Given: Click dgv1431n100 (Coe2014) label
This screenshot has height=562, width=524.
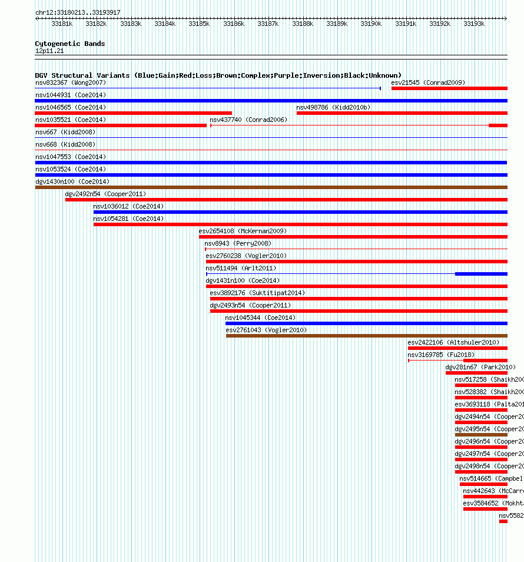Looking at the screenshot, I should 243,280.
